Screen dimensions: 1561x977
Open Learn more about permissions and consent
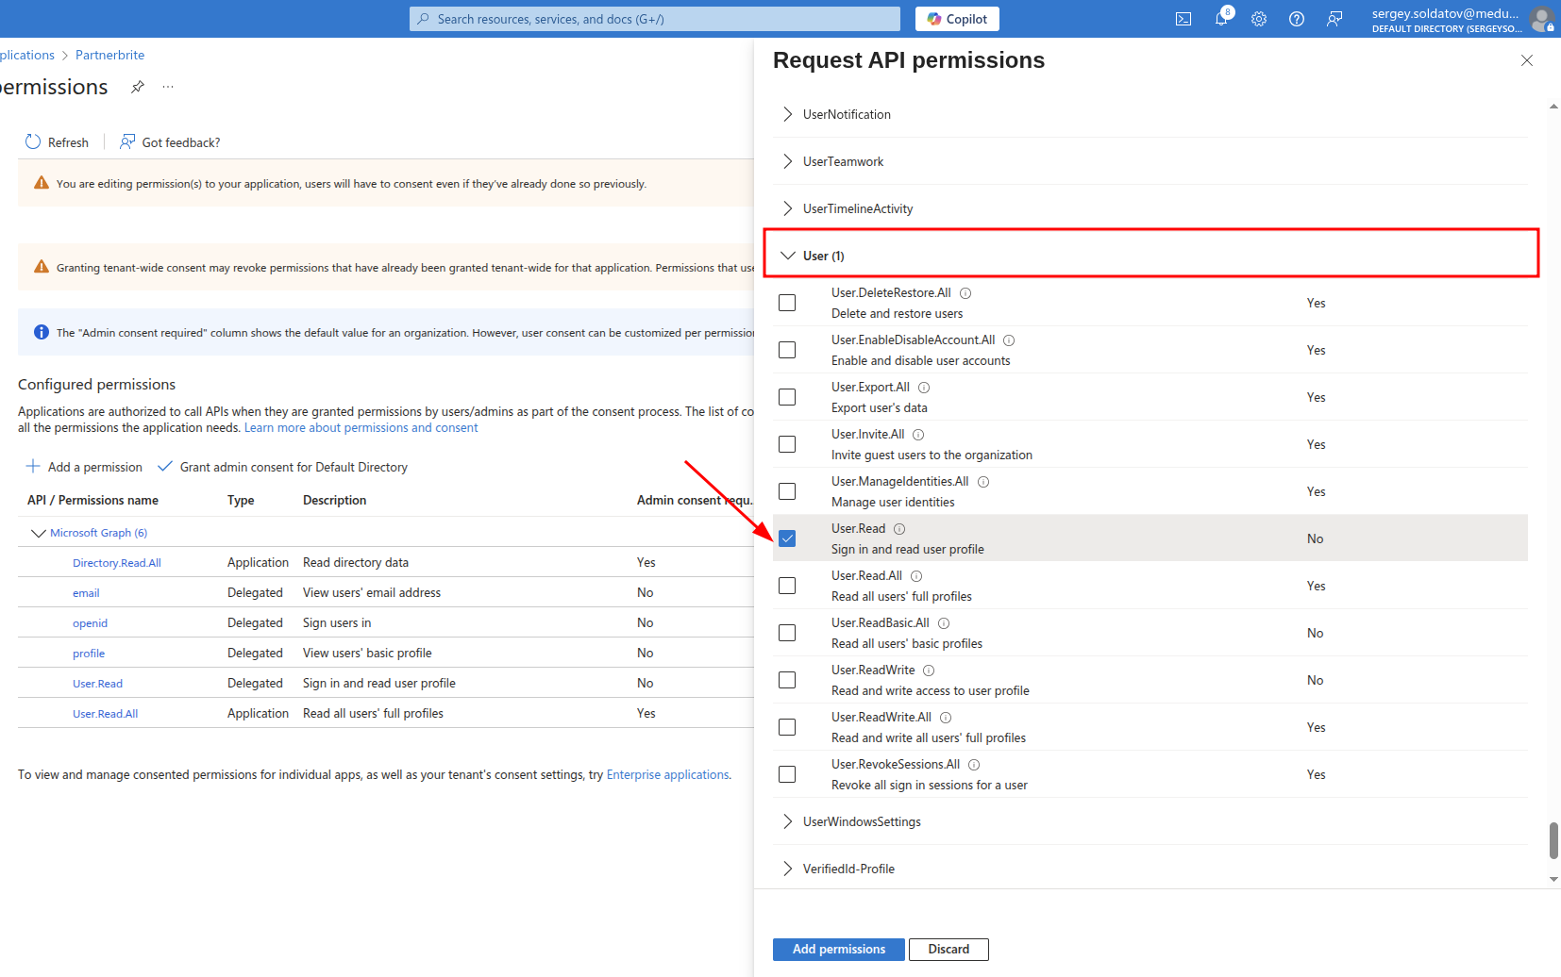click(361, 428)
